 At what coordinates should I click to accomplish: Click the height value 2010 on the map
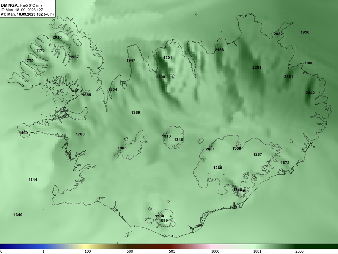coord(57,37)
